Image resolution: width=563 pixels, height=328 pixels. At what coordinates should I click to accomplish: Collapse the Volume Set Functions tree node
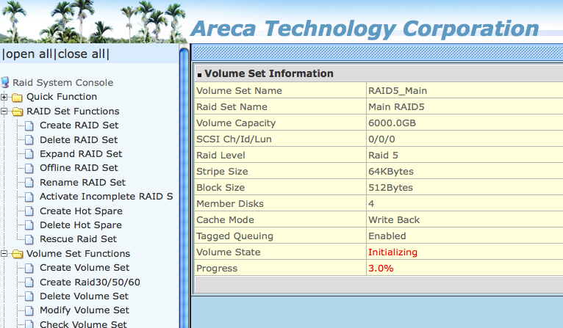click(x=4, y=254)
